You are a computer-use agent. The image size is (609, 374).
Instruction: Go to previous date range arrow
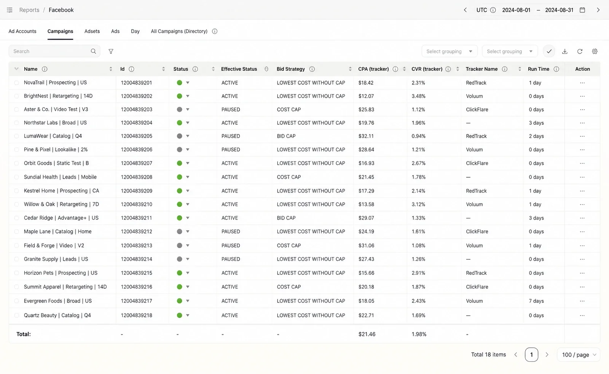tap(465, 10)
